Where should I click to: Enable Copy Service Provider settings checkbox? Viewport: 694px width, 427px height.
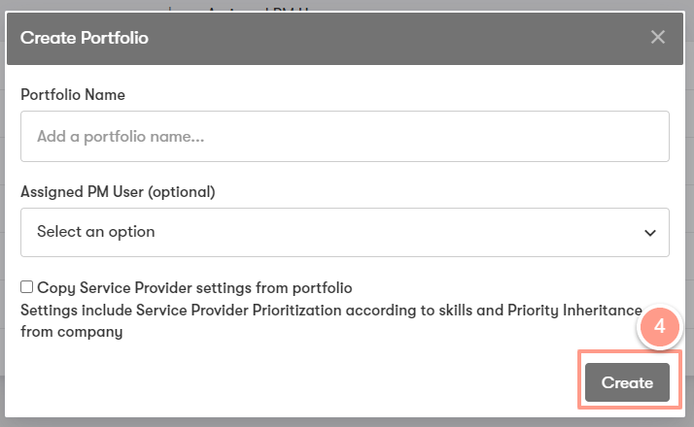coord(26,287)
